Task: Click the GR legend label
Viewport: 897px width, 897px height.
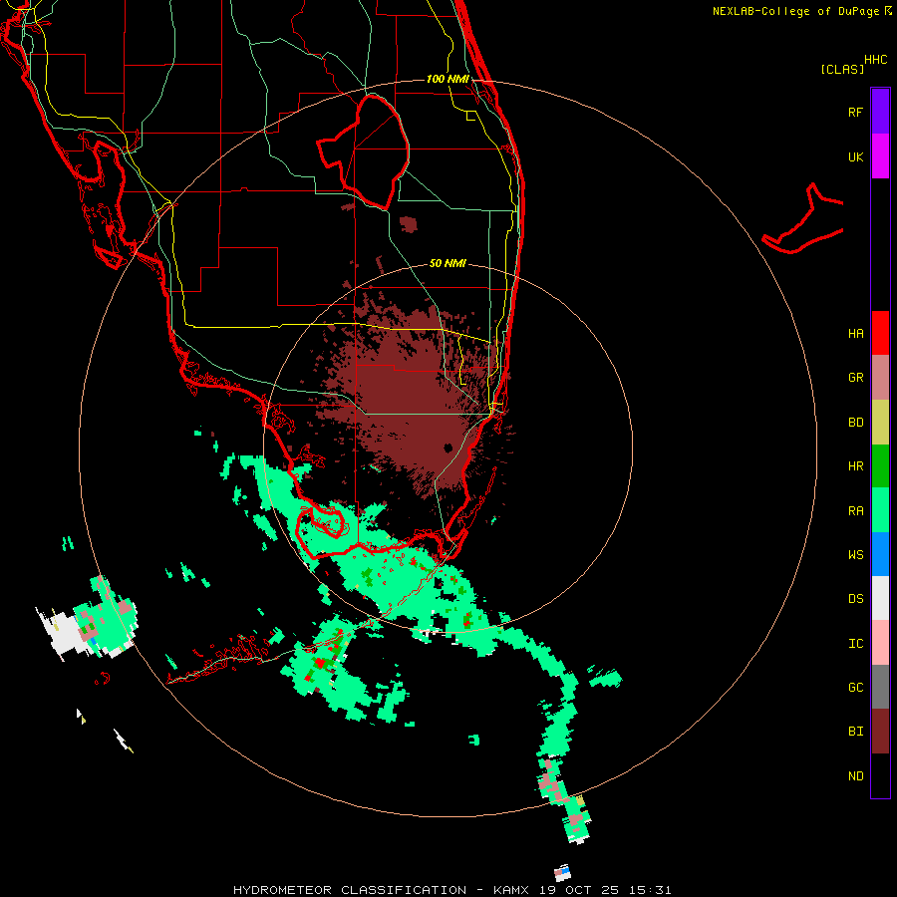Action: coord(855,378)
